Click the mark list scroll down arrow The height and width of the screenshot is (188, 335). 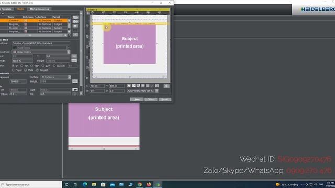point(69,32)
